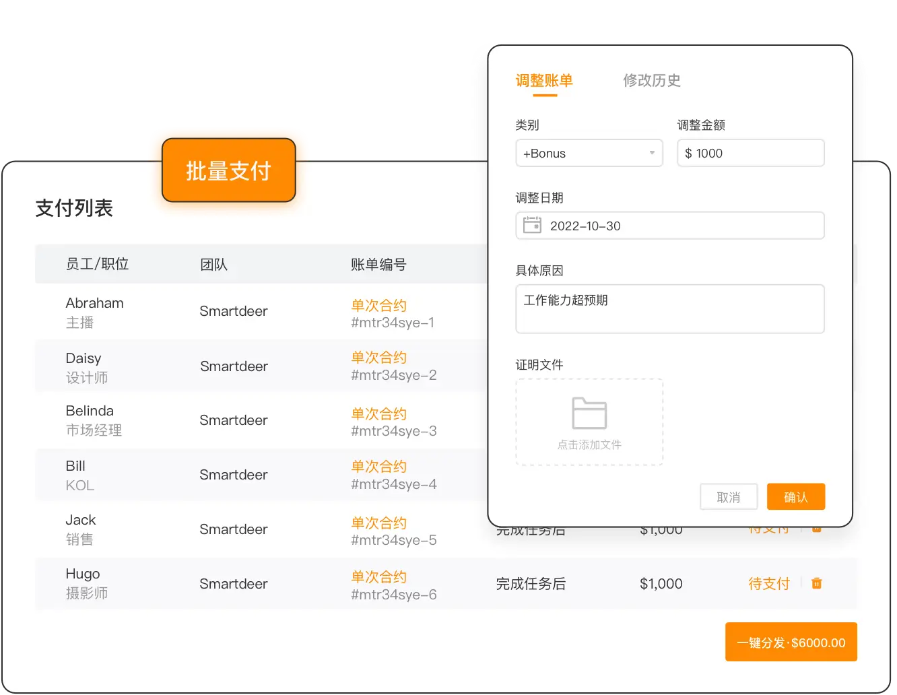Click the trash icon next to Jack's 待支付

816,529
